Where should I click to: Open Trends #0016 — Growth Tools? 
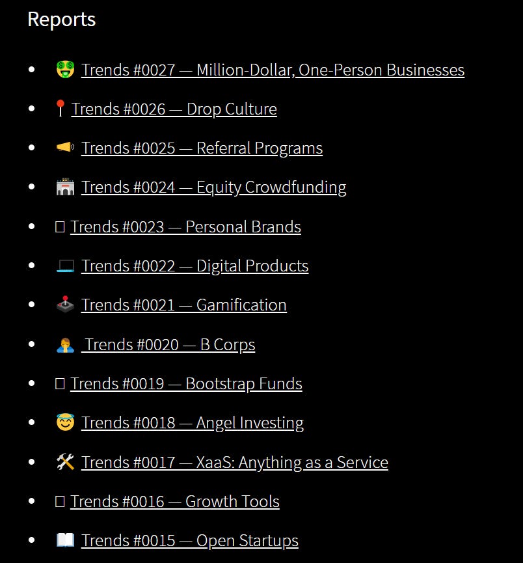coord(176,501)
